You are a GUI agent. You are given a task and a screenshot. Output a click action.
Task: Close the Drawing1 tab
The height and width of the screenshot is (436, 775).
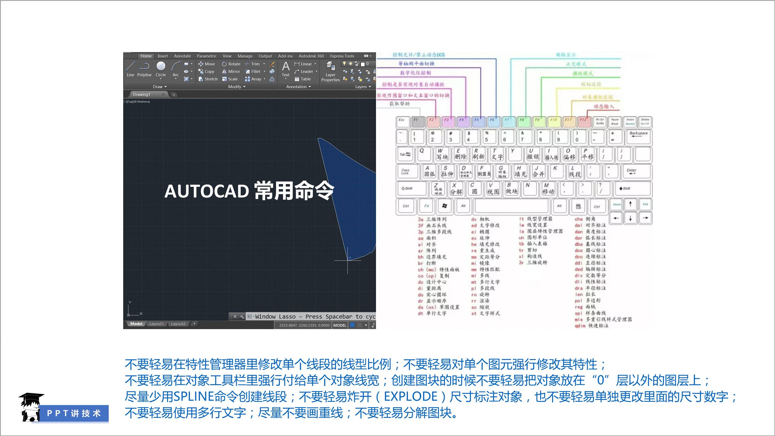click(163, 94)
